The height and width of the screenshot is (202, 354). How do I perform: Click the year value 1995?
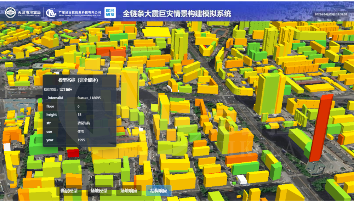(x=81, y=140)
